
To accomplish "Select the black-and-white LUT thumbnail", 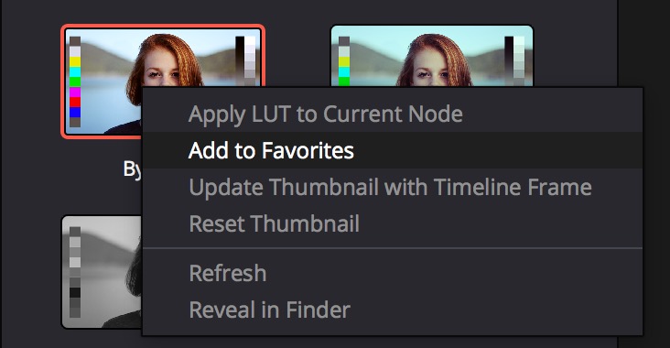I will (102, 272).
